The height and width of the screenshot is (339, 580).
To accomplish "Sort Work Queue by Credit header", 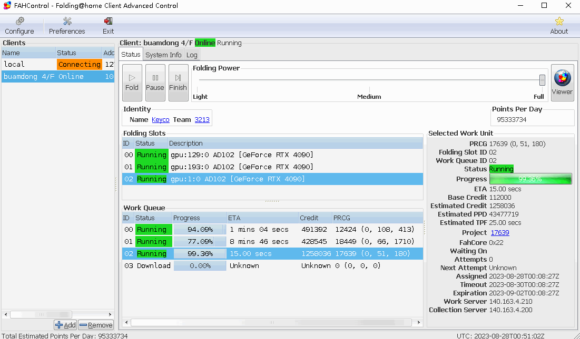I will (315, 218).
